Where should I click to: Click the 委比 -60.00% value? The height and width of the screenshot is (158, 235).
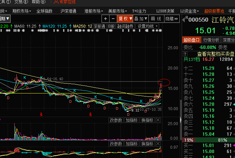point(207,47)
